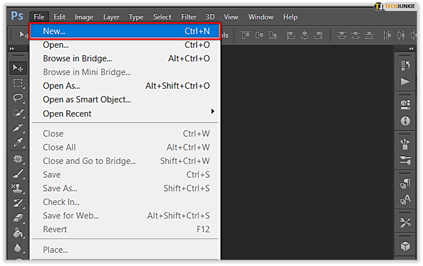Choose Place... from the File menu
This screenshot has height=266, width=423.
[125, 250]
